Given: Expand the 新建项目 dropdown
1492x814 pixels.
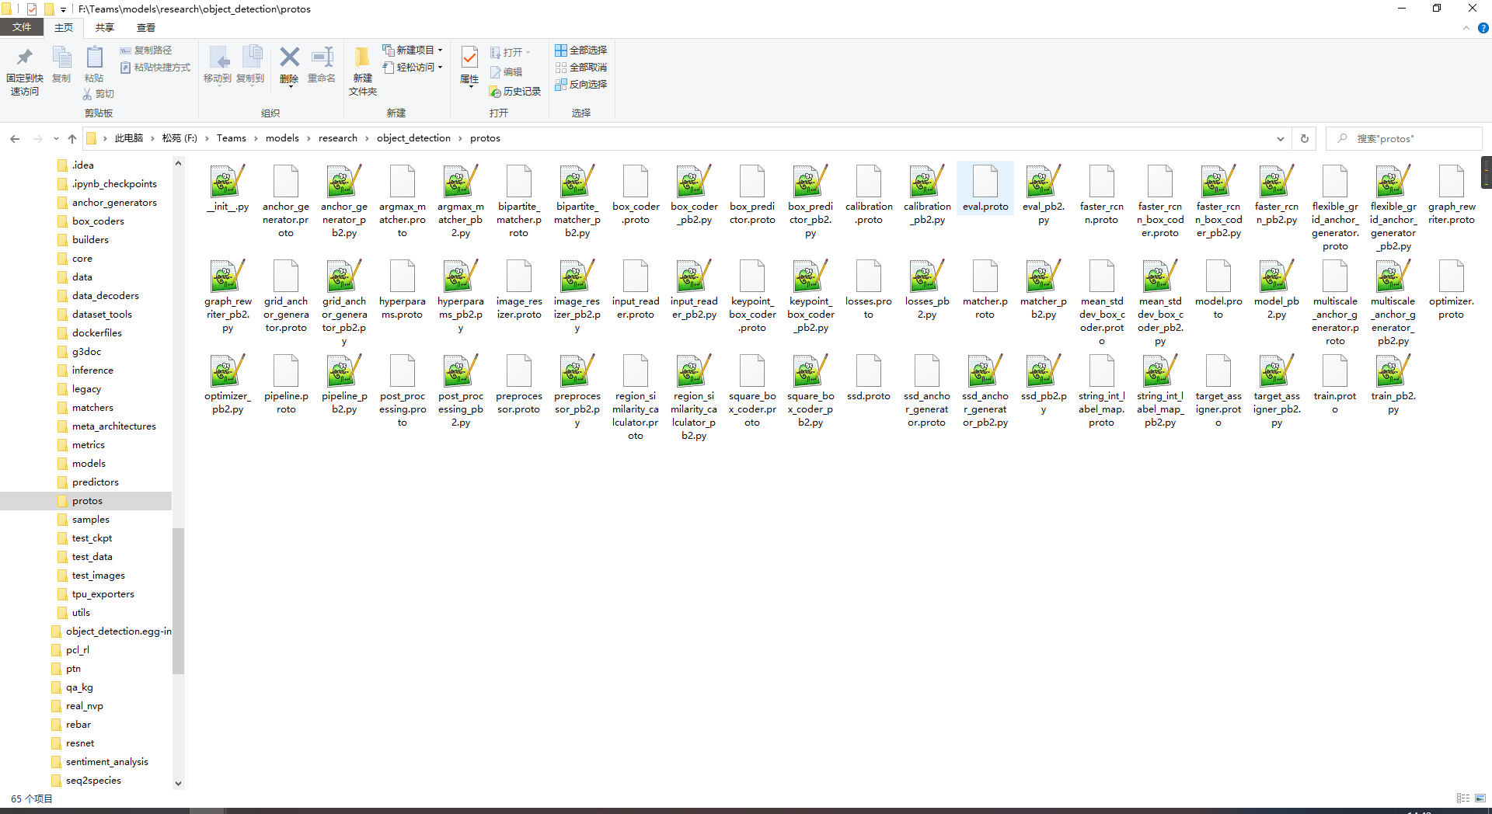Looking at the screenshot, I should pos(439,50).
